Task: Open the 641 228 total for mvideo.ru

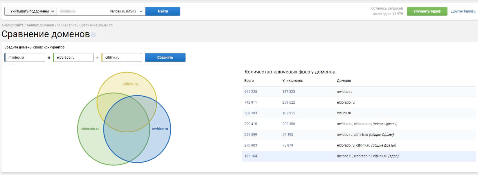Action: coord(251,92)
